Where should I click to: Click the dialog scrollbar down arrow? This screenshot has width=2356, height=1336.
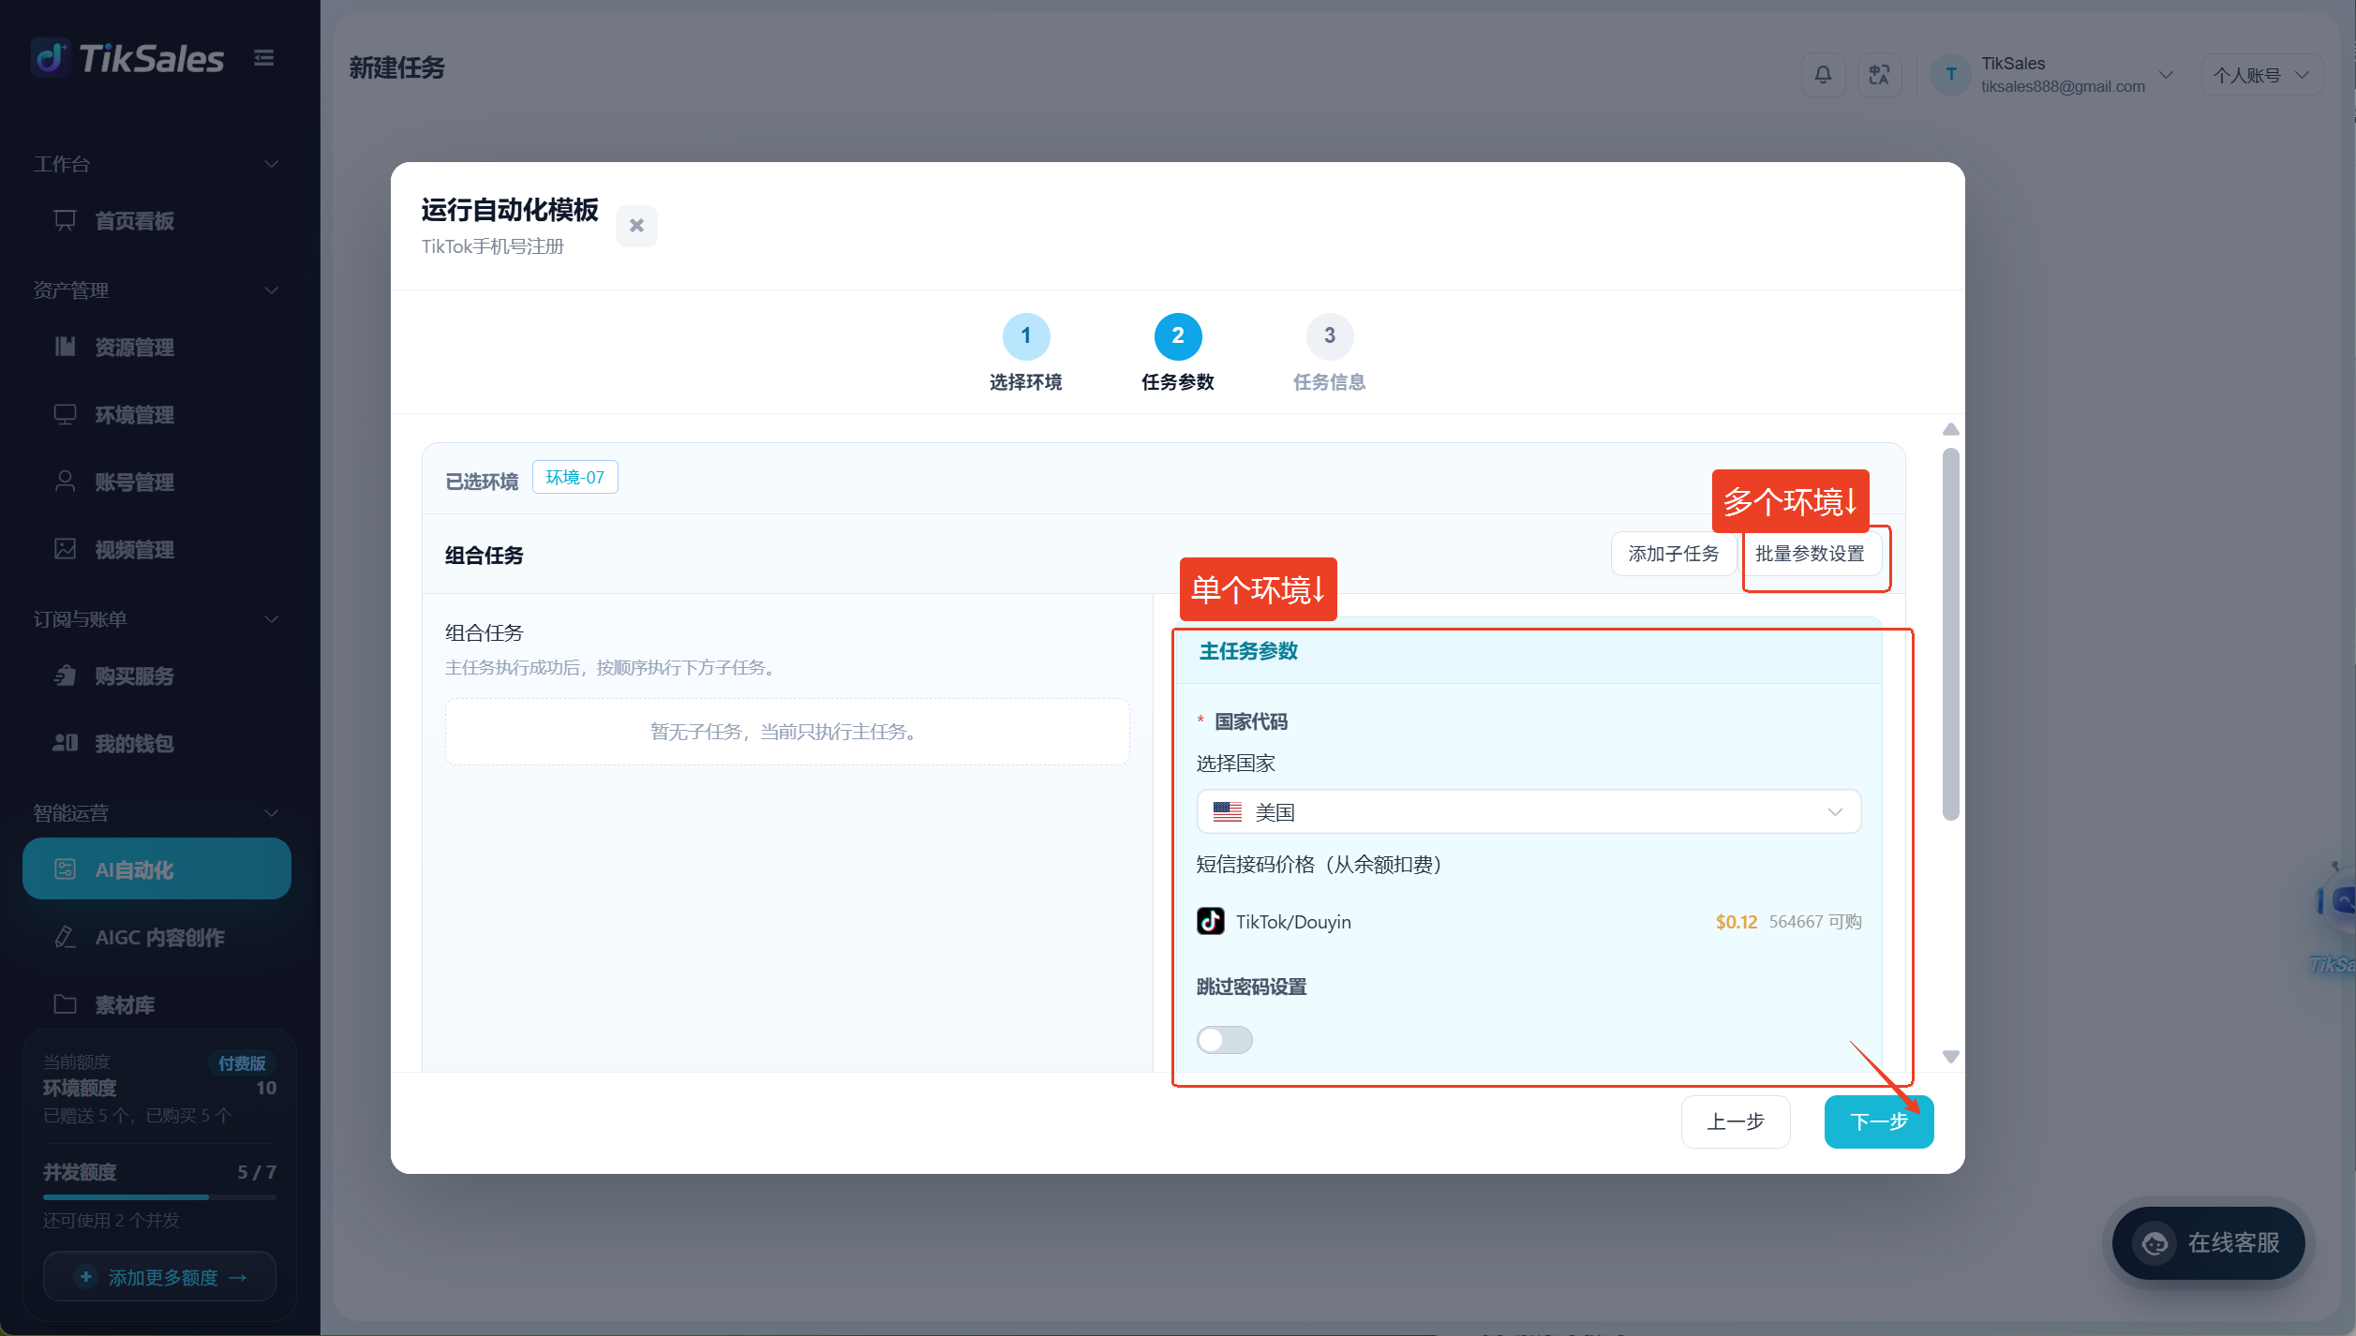coord(1951,1057)
